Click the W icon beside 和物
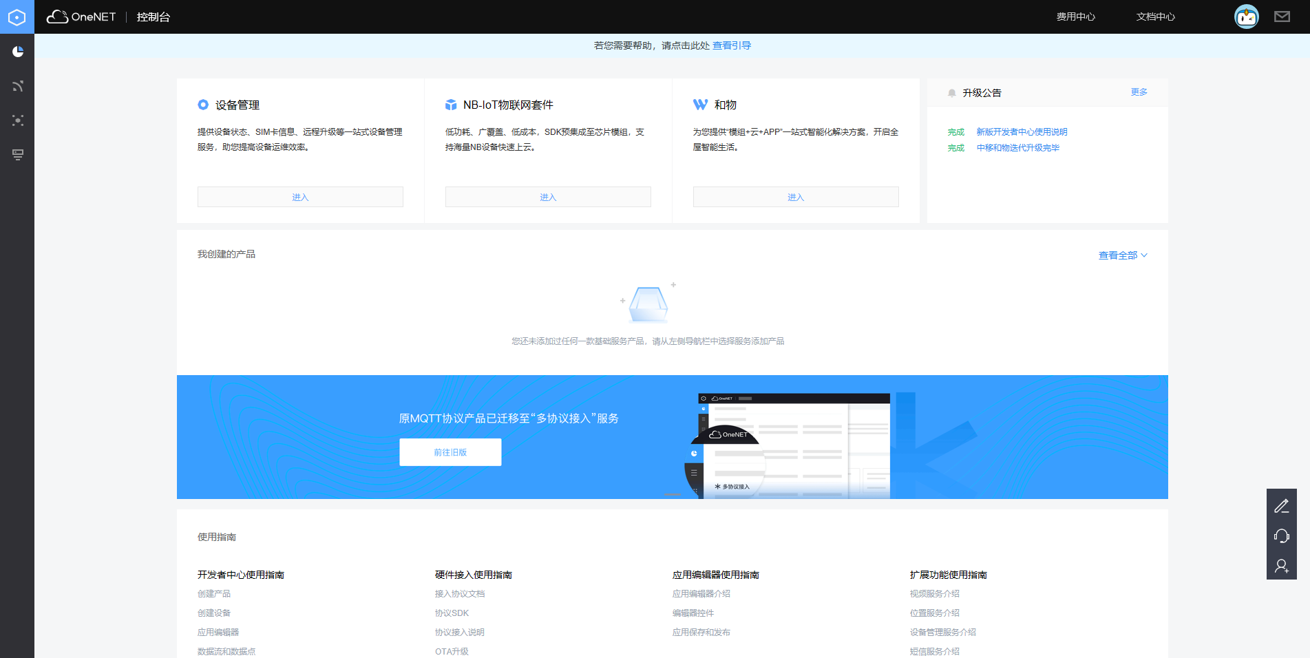 click(x=699, y=105)
